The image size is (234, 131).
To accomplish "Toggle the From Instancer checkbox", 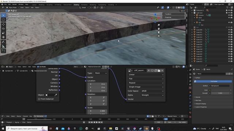I will (x=39, y=99).
